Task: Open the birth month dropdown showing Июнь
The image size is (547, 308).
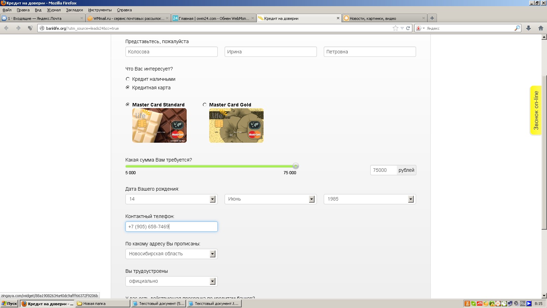Action: click(x=270, y=199)
